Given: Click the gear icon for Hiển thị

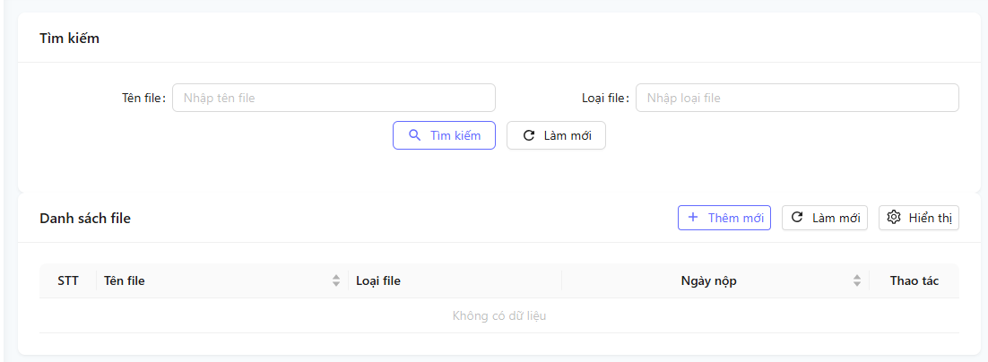Looking at the screenshot, I should point(894,218).
